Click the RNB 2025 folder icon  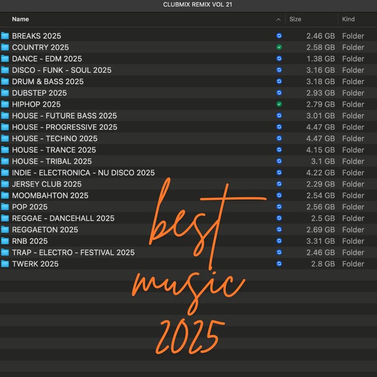click(x=5, y=241)
